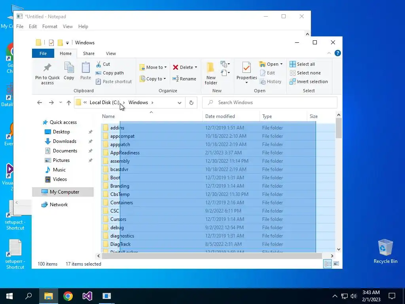
Task: Click Pin to Quick access icon
Action: coord(47,68)
